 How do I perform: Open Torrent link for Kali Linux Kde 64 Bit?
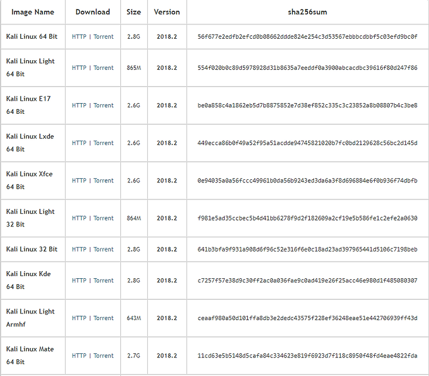(x=104, y=281)
